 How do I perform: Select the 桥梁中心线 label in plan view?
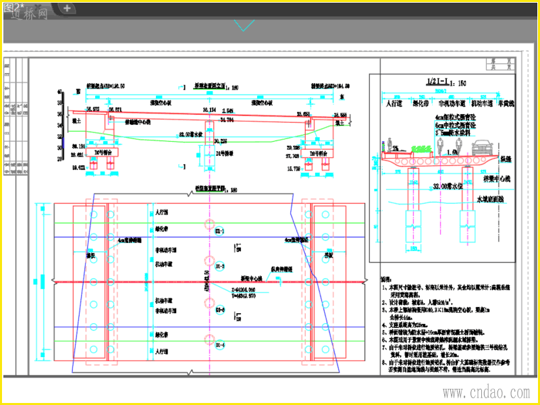251,277
